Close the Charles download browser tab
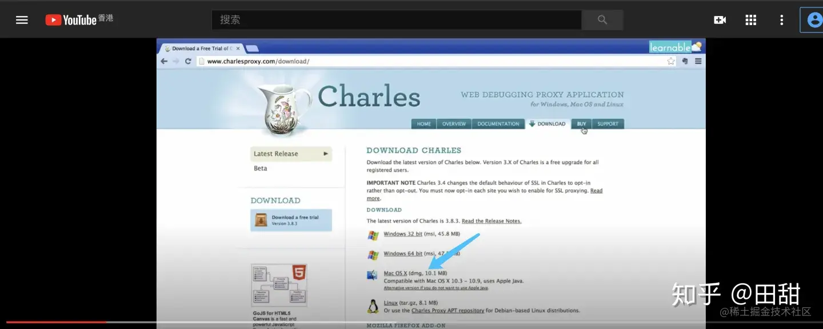This screenshot has width=823, height=329. [x=238, y=48]
